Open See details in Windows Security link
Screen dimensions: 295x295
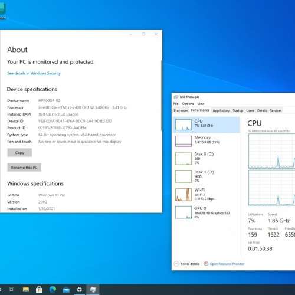(34, 73)
